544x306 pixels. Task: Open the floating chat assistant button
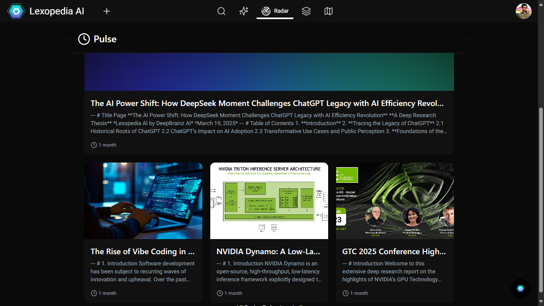pos(521,288)
